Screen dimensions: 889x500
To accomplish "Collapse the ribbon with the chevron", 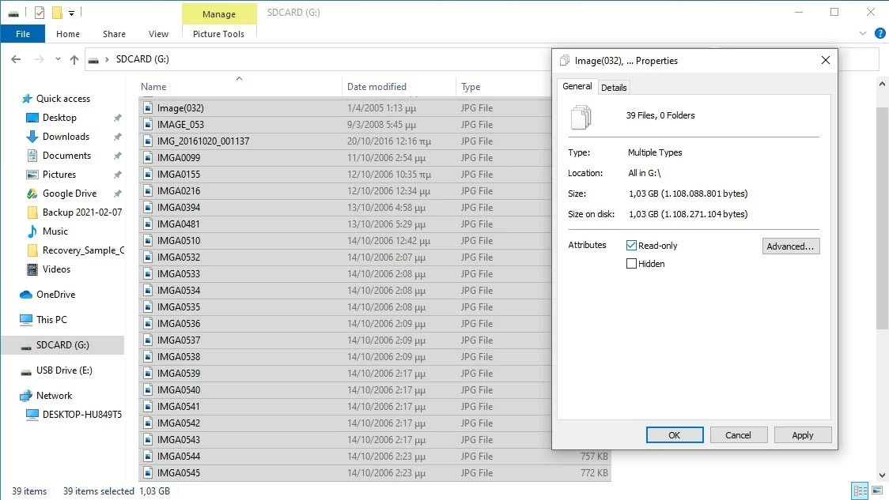I will tap(862, 33).
